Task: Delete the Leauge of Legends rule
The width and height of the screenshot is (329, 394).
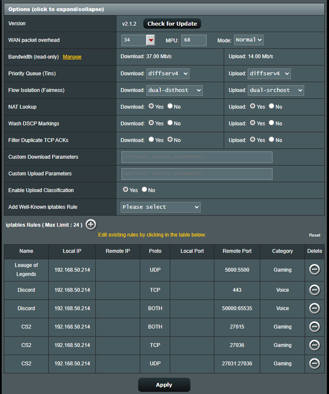Action: [x=314, y=269]
